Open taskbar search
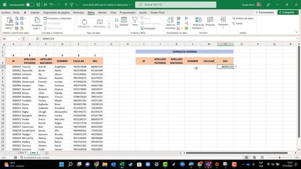The image size is (301, 169). 70,164
